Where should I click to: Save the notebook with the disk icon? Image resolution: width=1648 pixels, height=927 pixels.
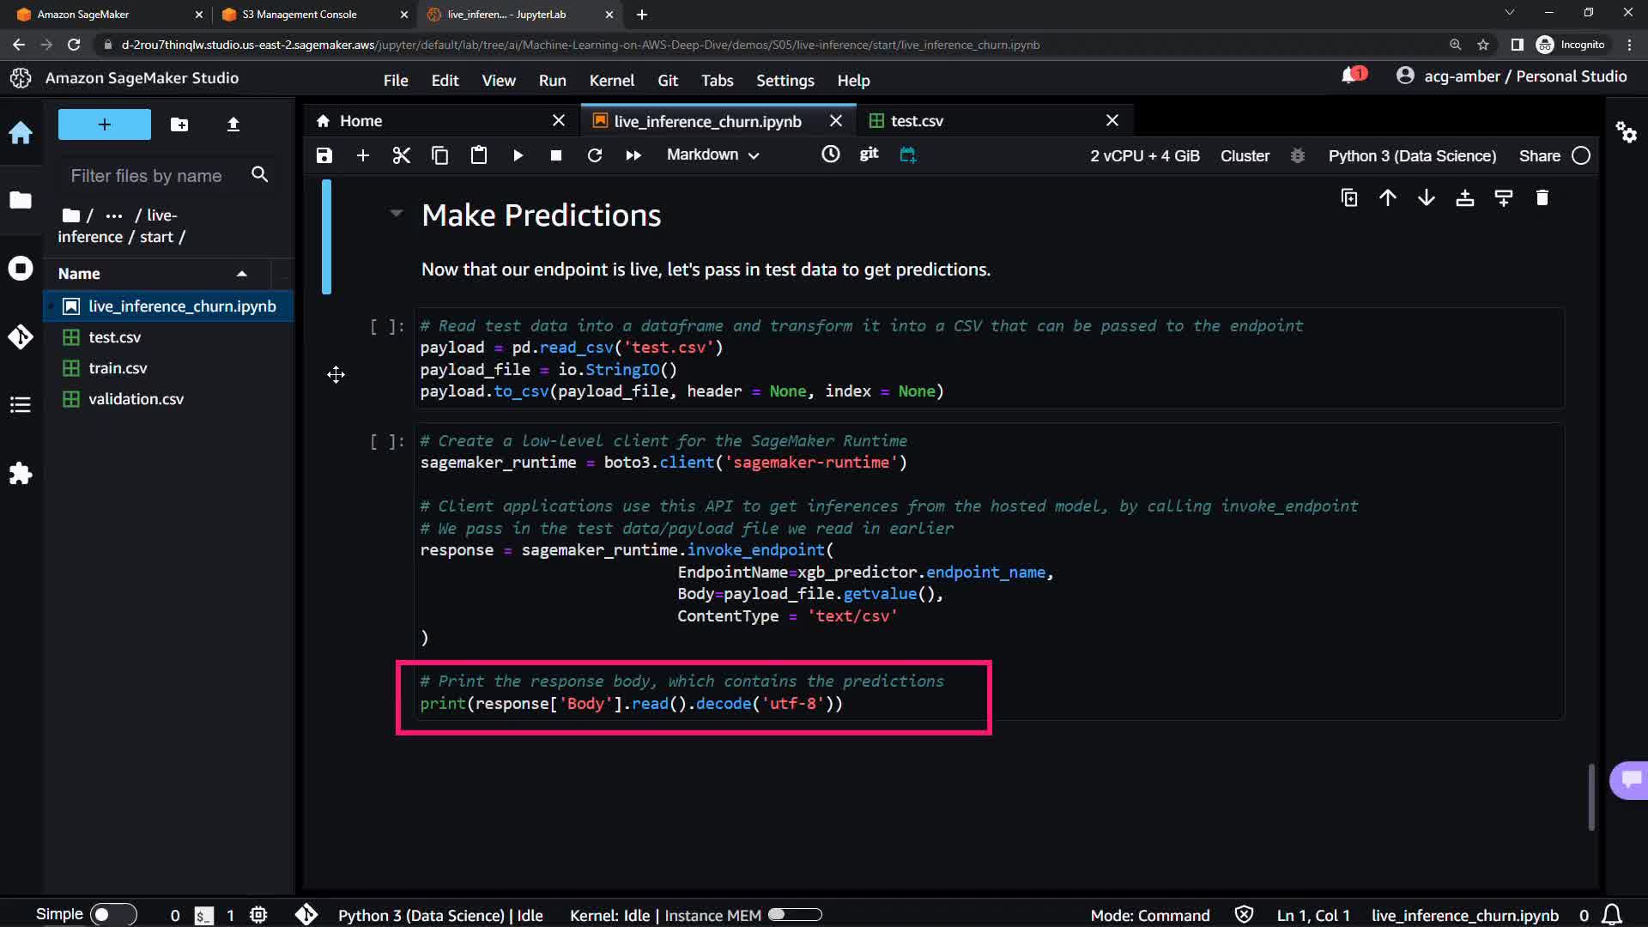(x=324, y=155)
